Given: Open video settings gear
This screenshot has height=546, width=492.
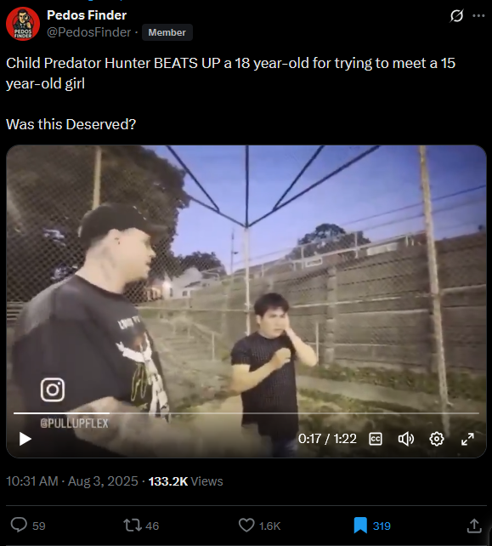Looking at the screenshot, I should pos(436,439).
